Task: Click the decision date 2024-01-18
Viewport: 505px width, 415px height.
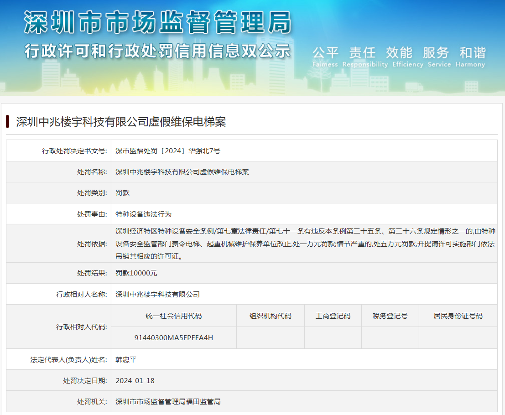Action: point(135,380)
